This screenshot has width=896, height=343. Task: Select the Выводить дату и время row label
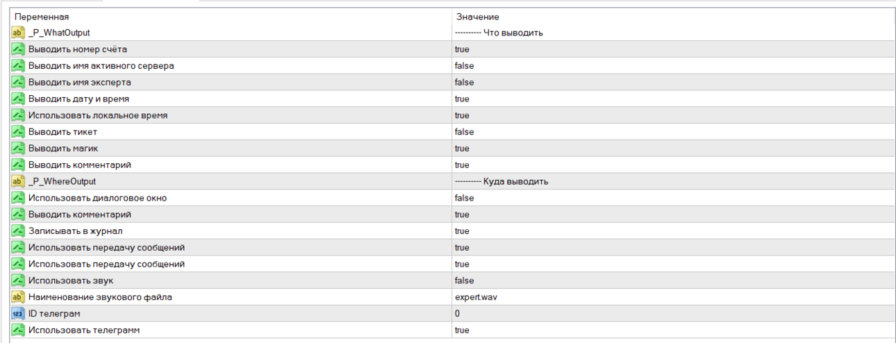click(78, 99)
